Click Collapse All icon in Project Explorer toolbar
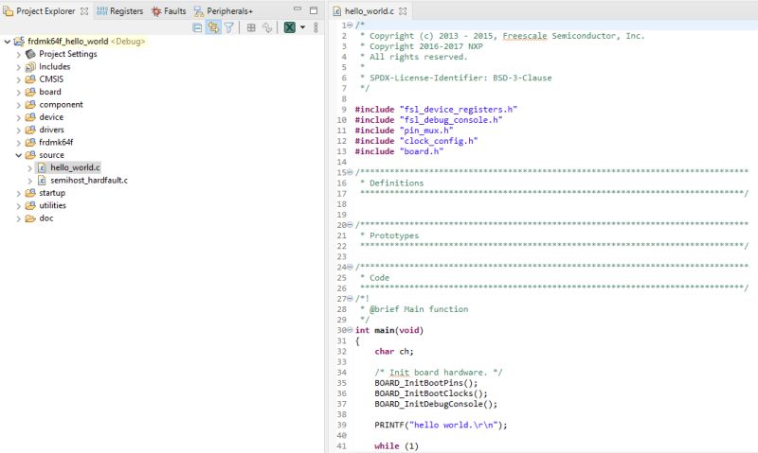758x453 pixels. [197, 27]
